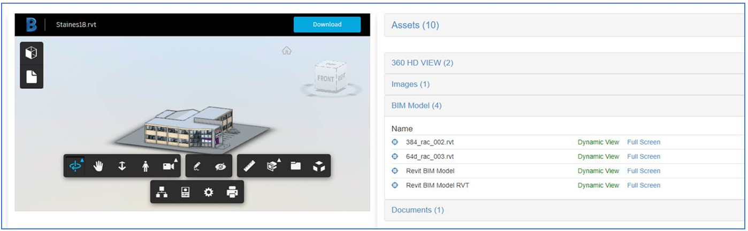Click the BIM 360 B logo
Image resolution: width=748 pixels, height=231 pixels.
(x=31, y=25)
